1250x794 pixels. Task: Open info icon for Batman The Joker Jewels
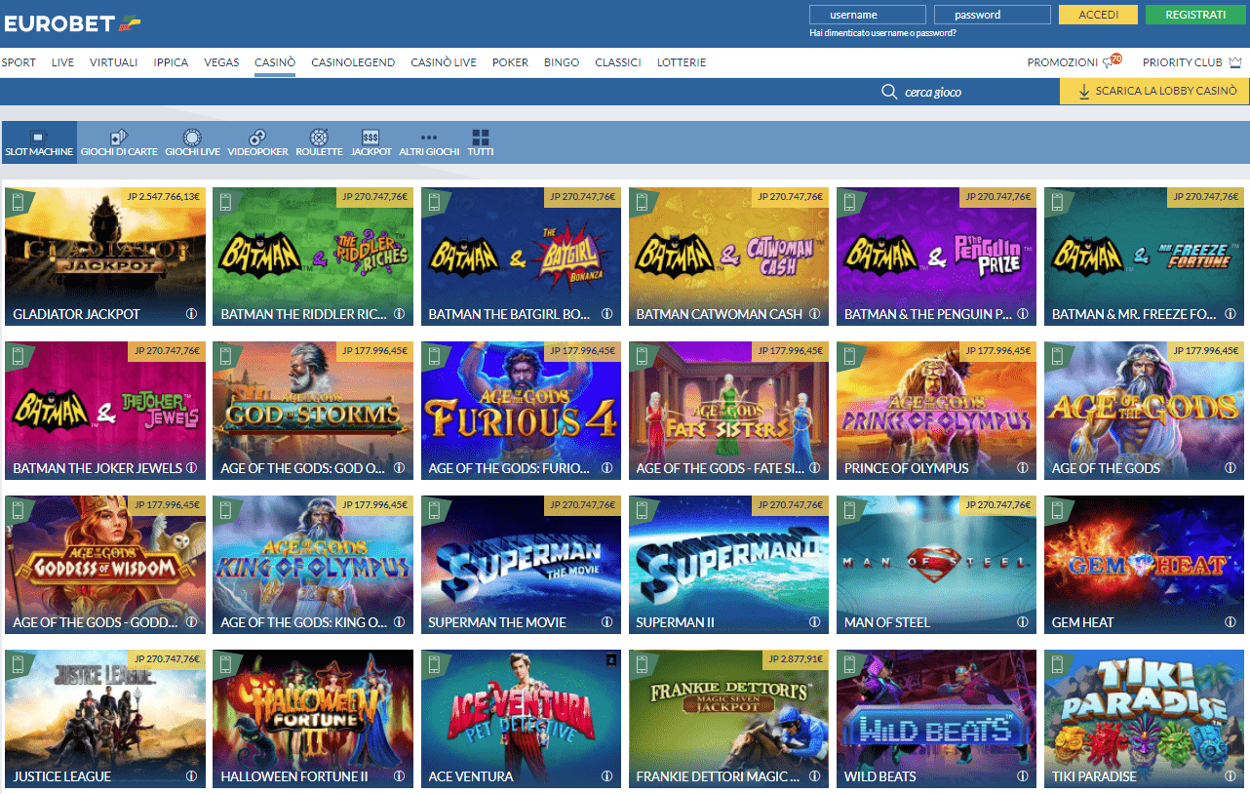(191, 468)
